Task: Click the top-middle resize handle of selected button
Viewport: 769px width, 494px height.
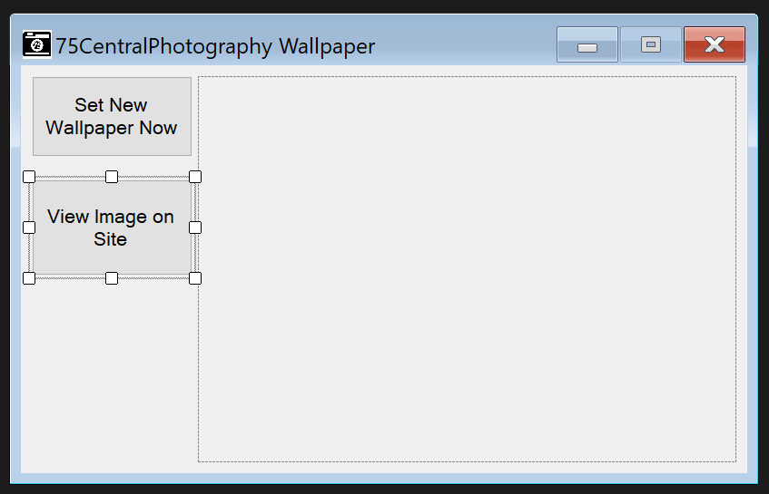Action: [112, 177]
